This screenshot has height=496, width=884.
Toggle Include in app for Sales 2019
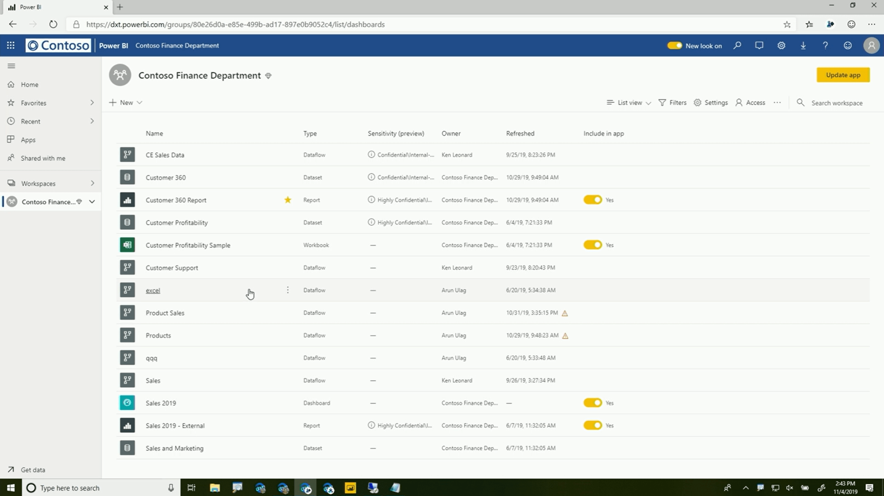coord(592,403)
